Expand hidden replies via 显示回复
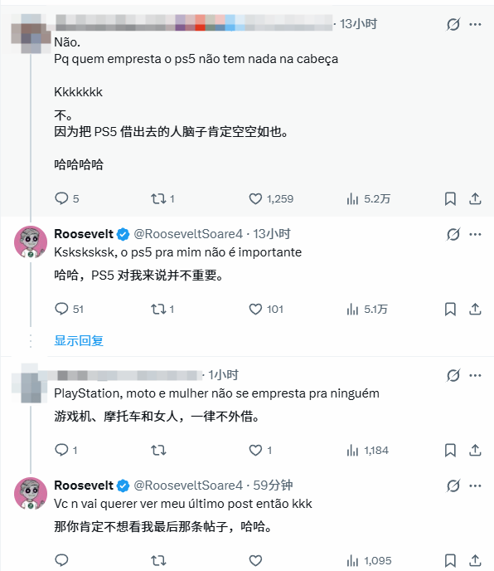Screen dimensions: 494x571 pyautogui.click(x=79, y=340)
